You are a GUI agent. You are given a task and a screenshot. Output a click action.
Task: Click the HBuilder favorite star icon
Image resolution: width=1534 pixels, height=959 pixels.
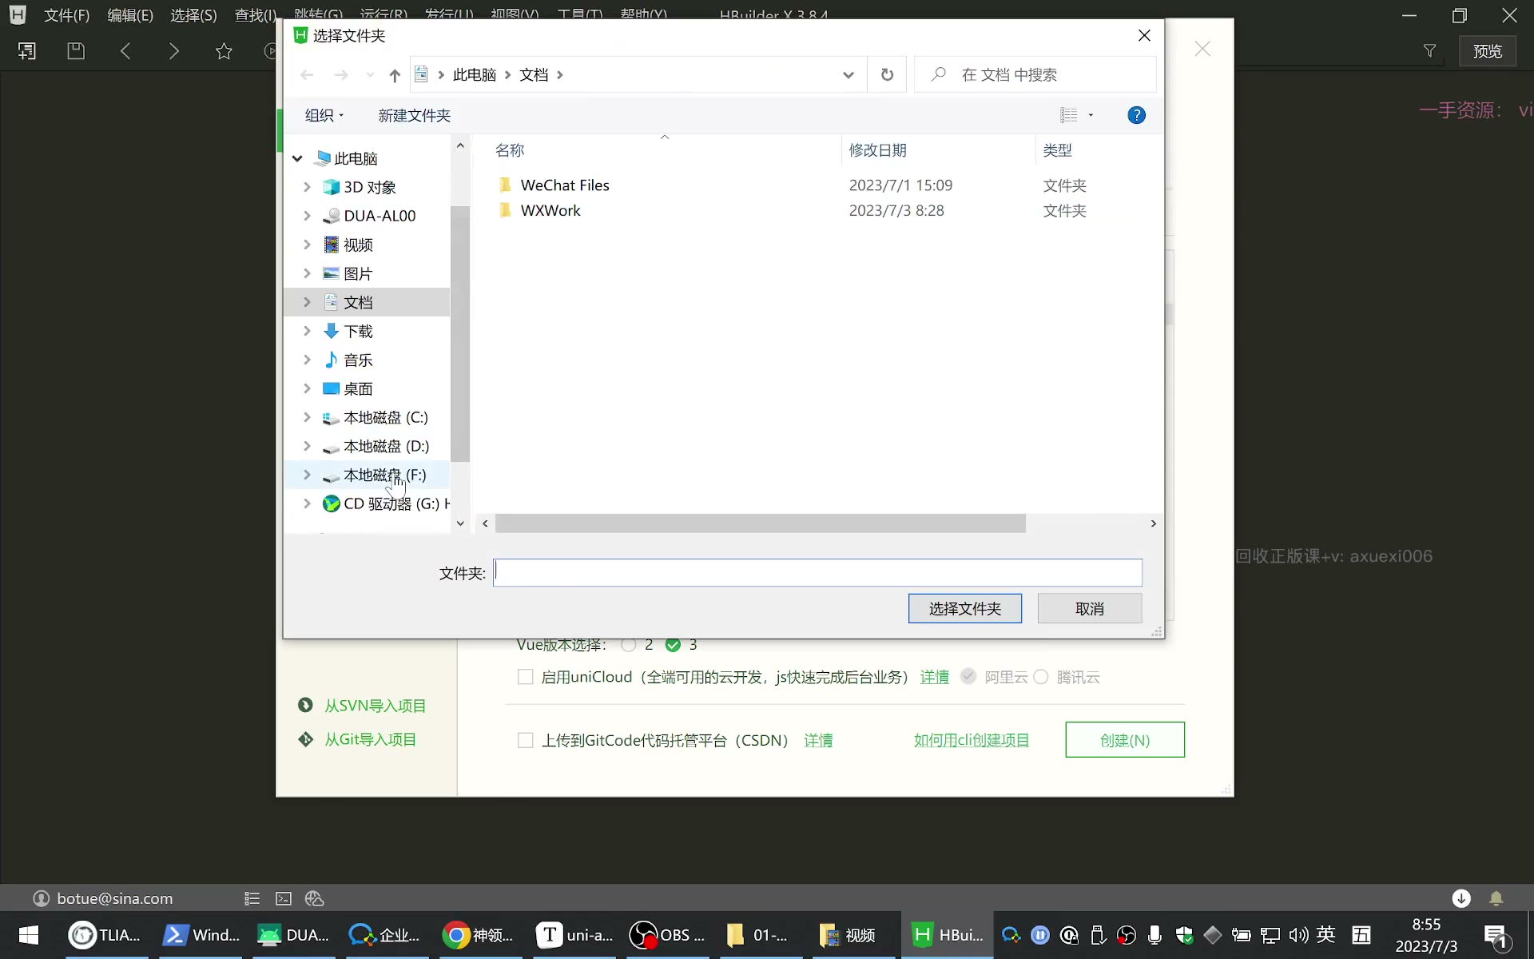click(x=224, y=51)
